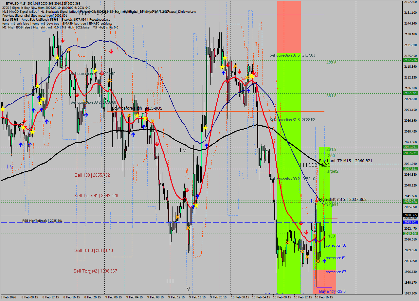Screen dimensions: 419x301
Task: Click the ResetLoop:false flag in the info panel
Action: (x=99, y=19)
